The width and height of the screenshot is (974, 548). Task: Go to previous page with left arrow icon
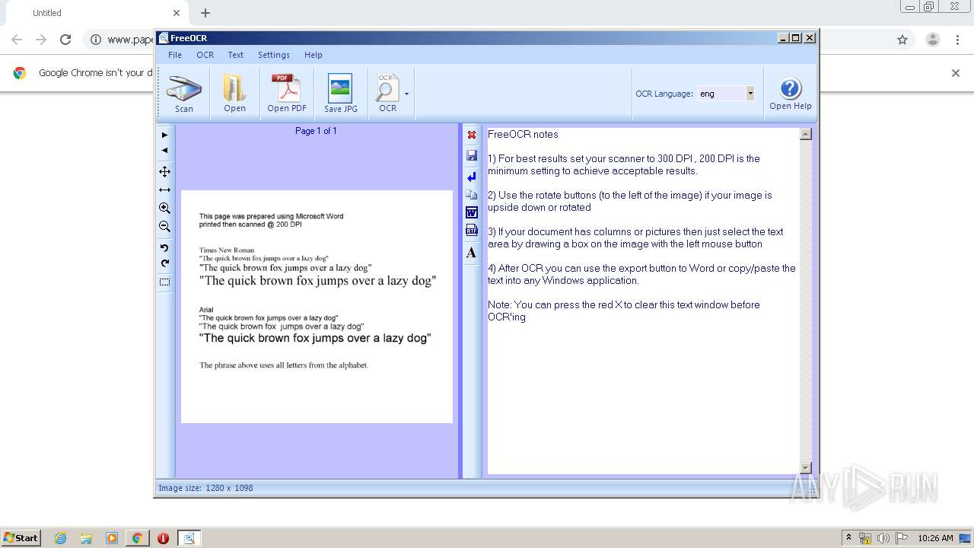coord(164,150)
